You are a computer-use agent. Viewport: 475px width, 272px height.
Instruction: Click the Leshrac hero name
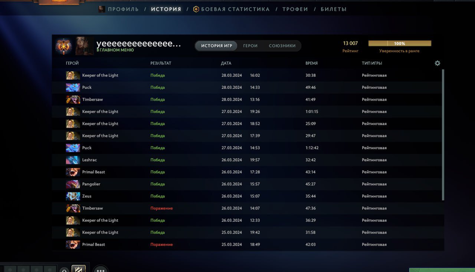coord(89,160)
